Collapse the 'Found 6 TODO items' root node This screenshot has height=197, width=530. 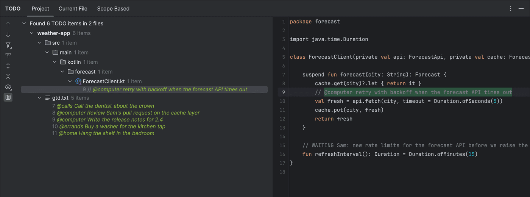pos(24,23)
